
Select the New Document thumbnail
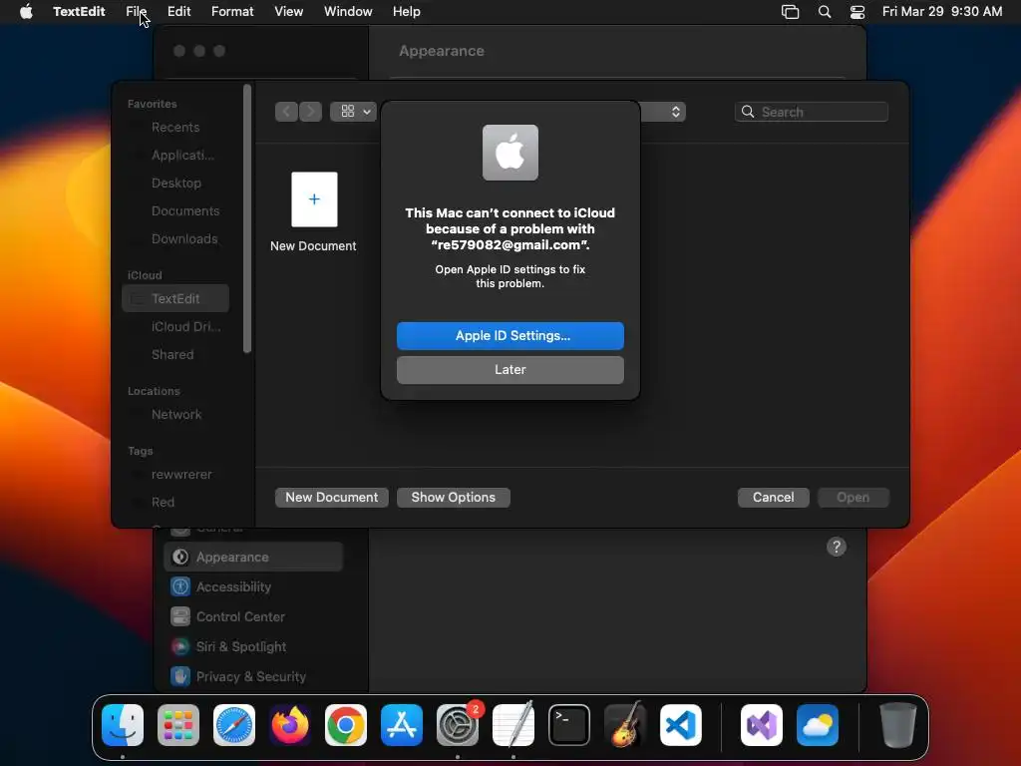click(x=314, y=199)
